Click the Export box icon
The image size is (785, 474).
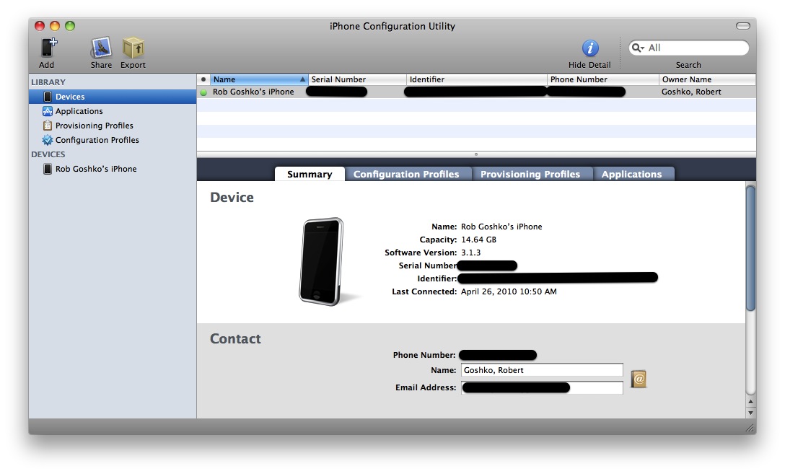[x=133, y=48]
